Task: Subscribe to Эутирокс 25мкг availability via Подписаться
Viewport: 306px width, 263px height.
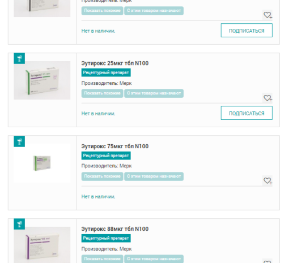Action: pos(246,113)
